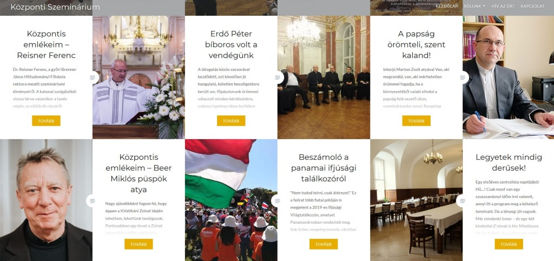Screen dimensions: 554x261
Task: Open the dining hall photo
Action: (x=416, y=200)
